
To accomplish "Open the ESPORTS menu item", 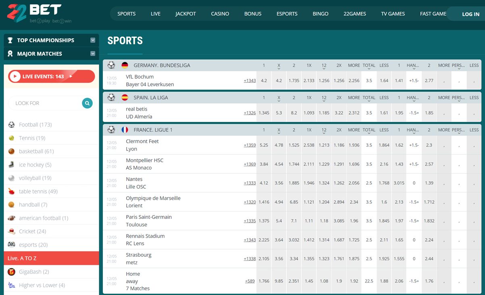I will 287,14.
